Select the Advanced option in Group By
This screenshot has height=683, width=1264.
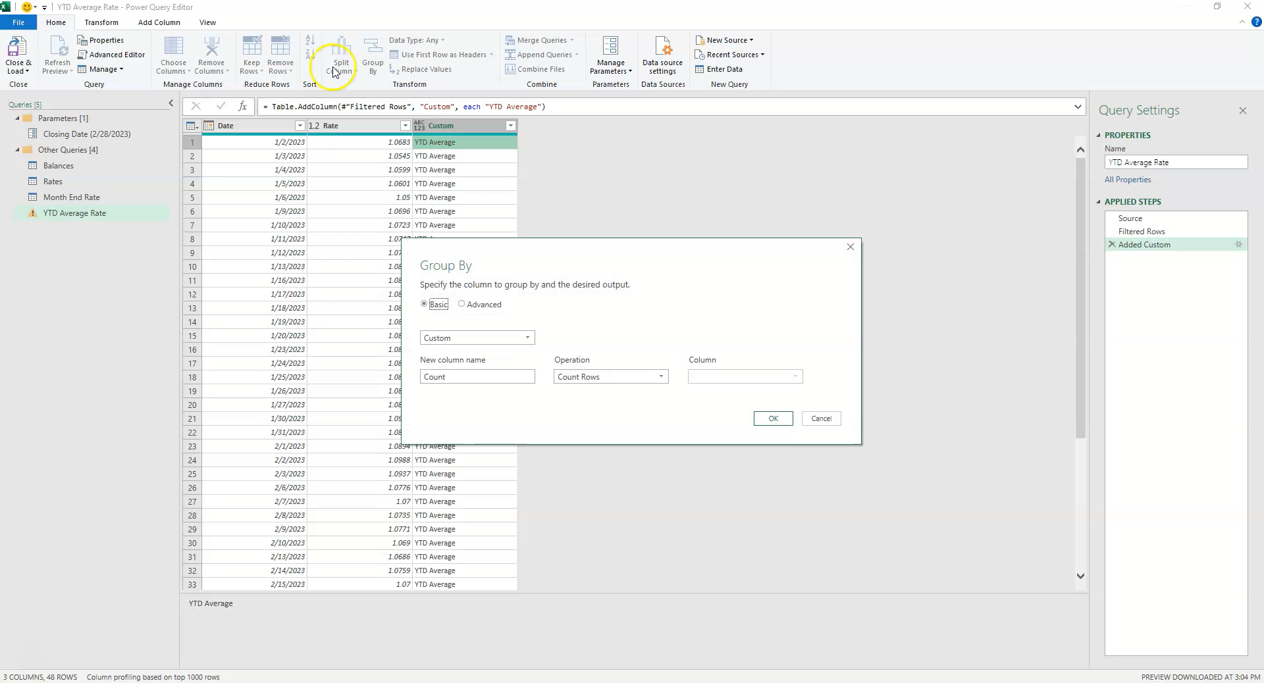[x=463, y=304]
